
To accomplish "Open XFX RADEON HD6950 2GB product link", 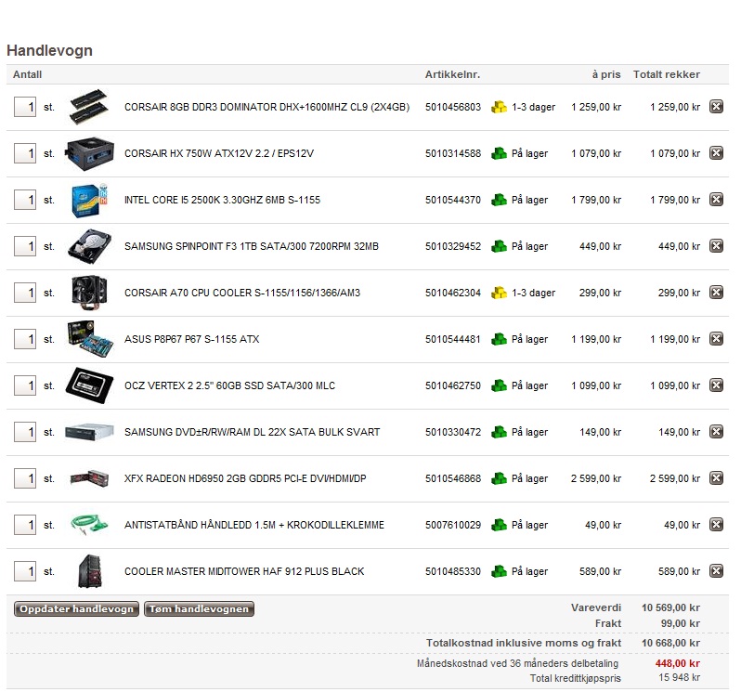I will click(245, 478).
